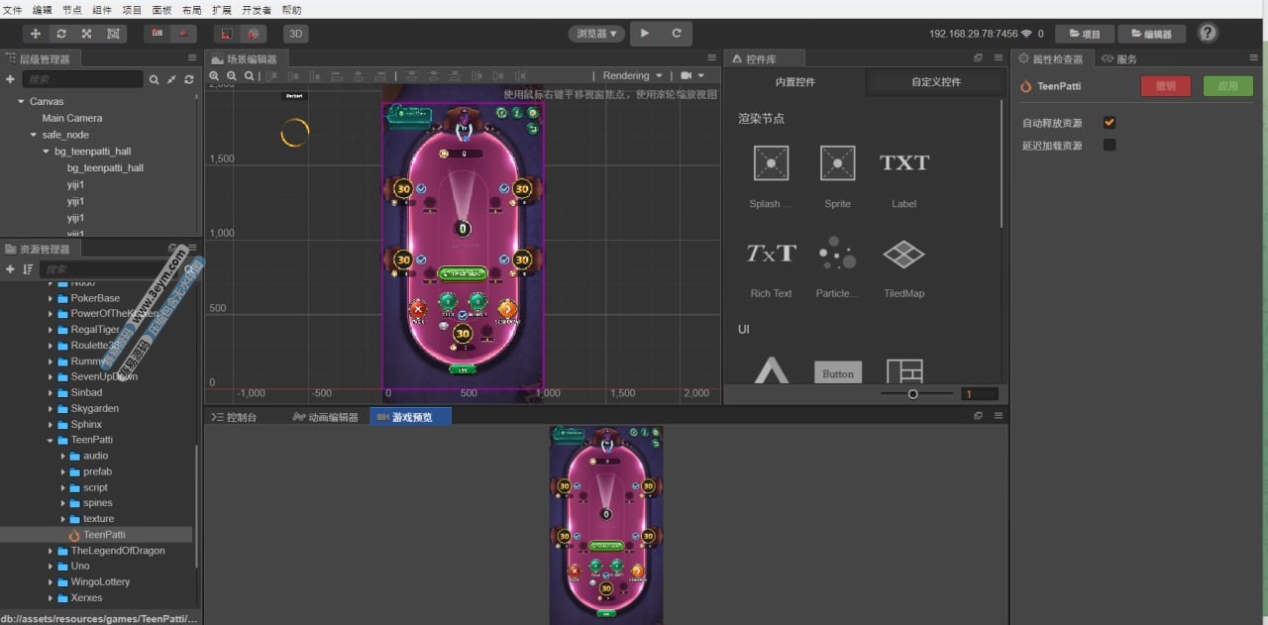Open the 浏览器 preview platform dropdown
The width and height of the screenshot is (1268, 625).
[596, 34]
